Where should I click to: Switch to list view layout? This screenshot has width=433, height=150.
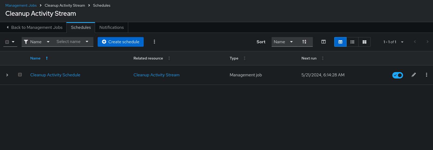click(x=352, y=42)
